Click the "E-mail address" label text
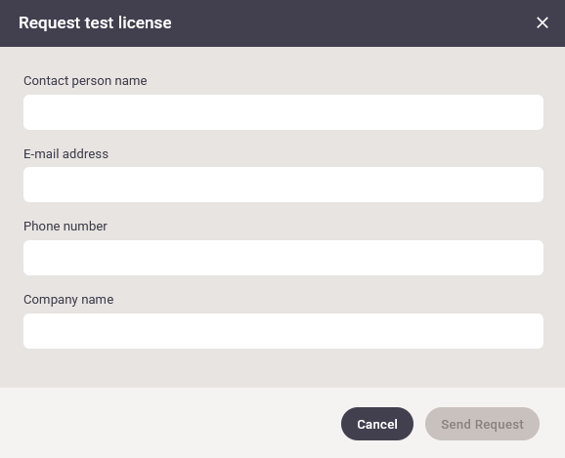This screenshot has width=565, height=458. coord(65,153)
